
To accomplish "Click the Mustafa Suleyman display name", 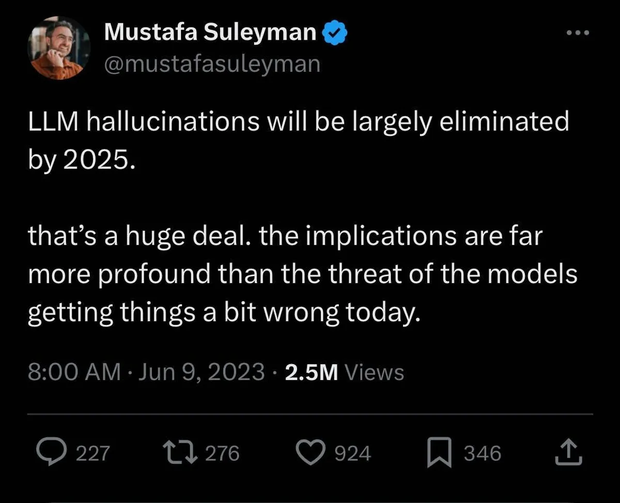I will coord(210,33).
